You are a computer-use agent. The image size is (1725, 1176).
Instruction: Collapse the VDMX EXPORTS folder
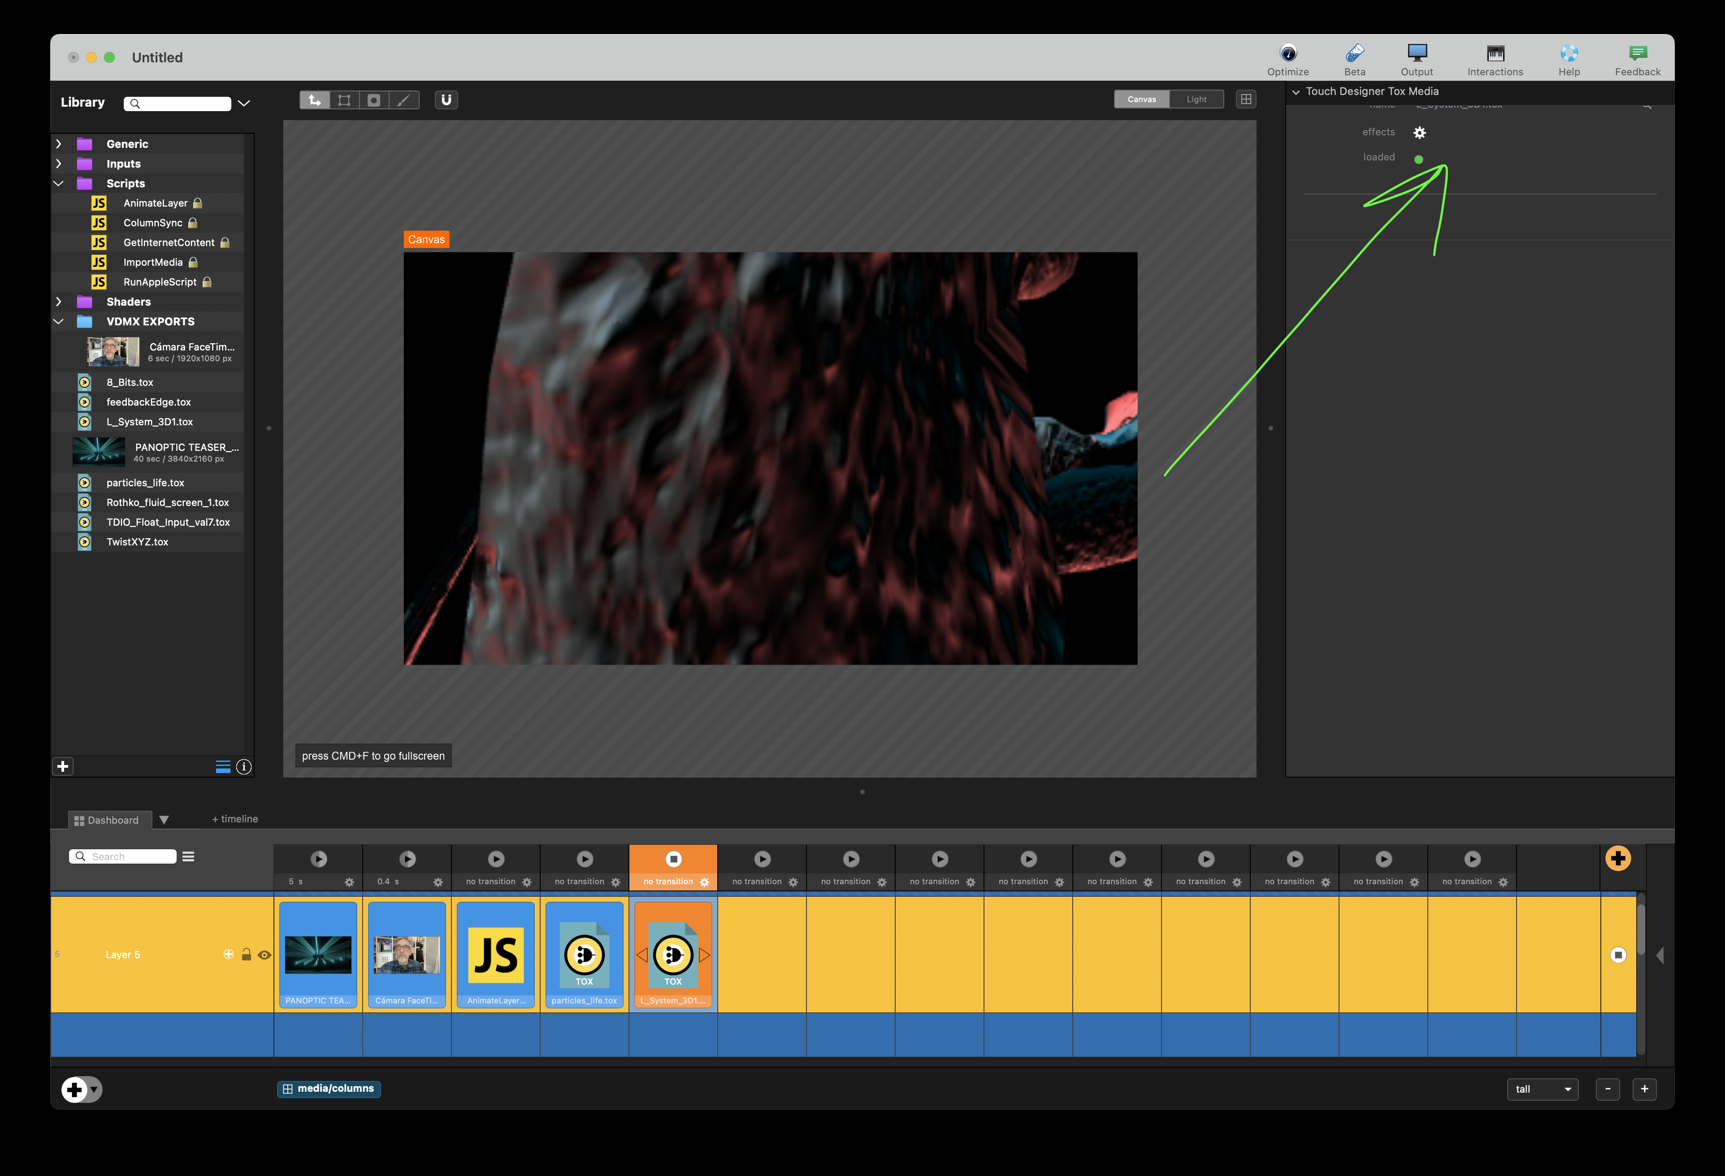tap(59, 321)
